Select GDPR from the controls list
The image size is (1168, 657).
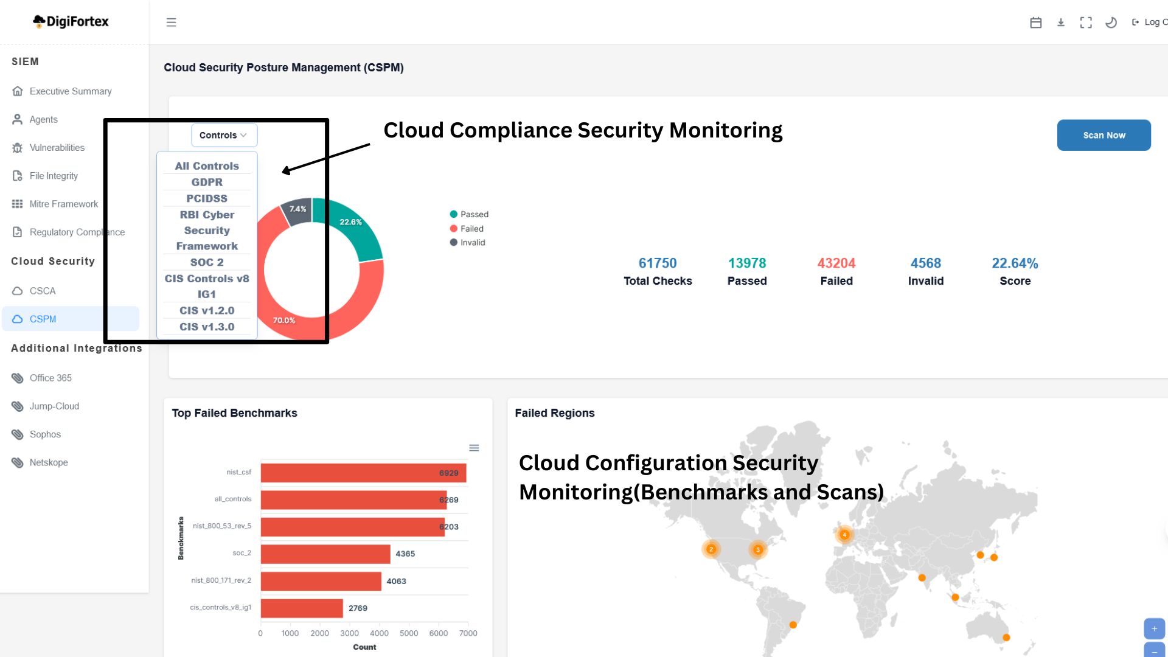(207, 182)
